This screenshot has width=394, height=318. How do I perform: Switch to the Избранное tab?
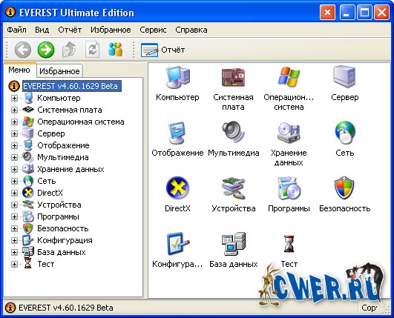click(x=59, y=71)
